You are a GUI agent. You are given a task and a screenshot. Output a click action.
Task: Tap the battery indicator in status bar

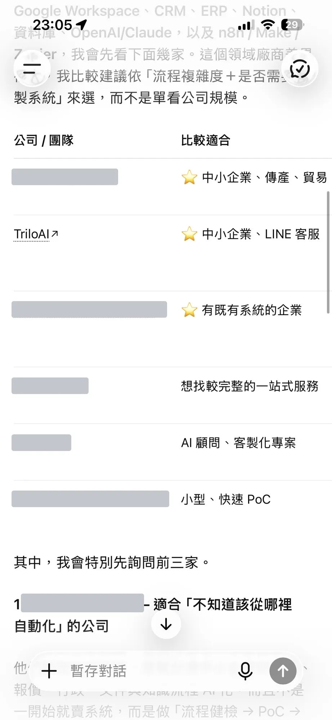pyautogui.click(x=292, y=24)
